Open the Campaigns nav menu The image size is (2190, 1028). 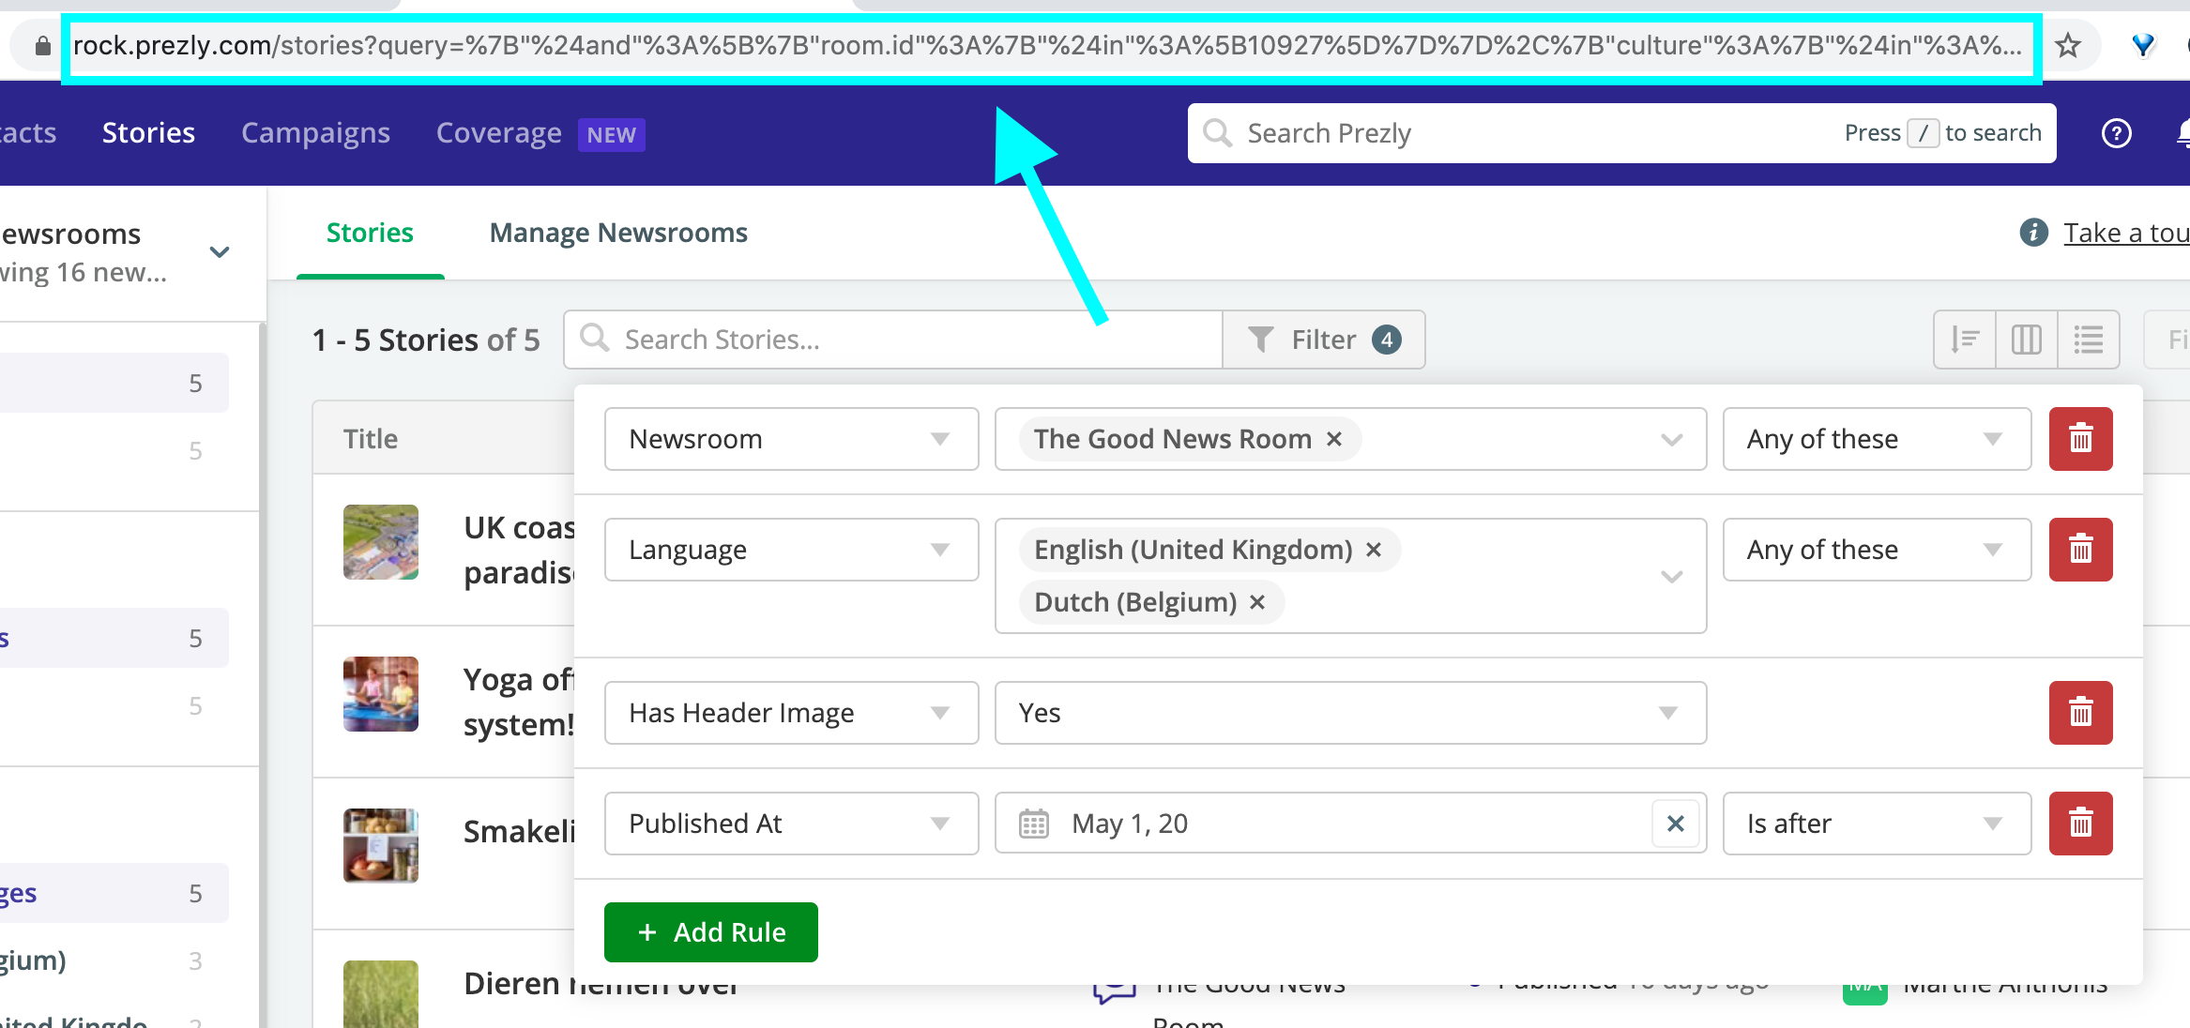pos(315,133)
